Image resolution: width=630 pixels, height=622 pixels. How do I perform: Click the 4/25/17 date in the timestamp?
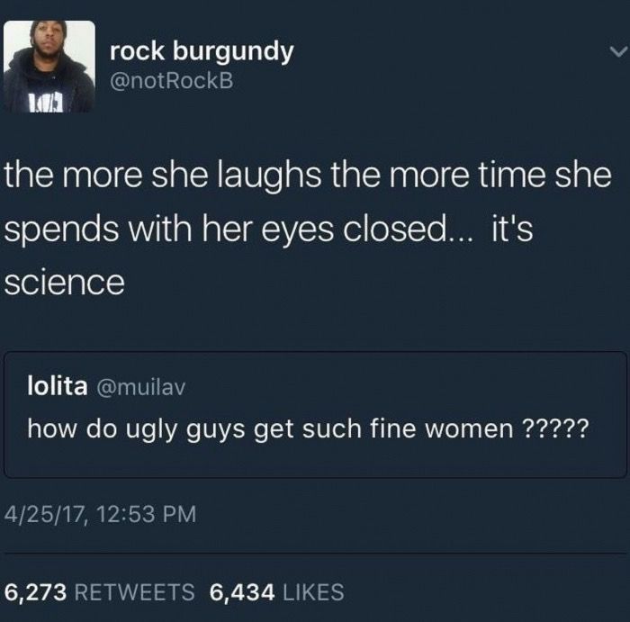point(44,515)
